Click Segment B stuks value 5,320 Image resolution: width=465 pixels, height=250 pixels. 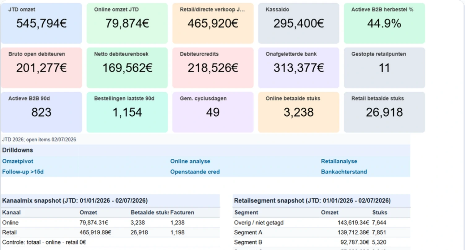click(379, 242)
